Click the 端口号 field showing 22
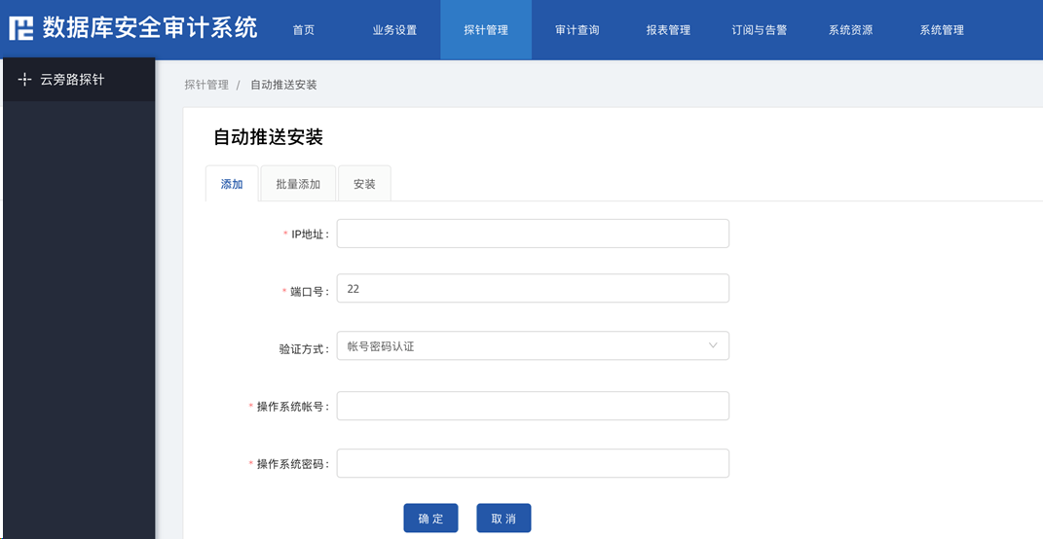The width and height of the screenshot is (1043, 539). (x=533, y=288)
